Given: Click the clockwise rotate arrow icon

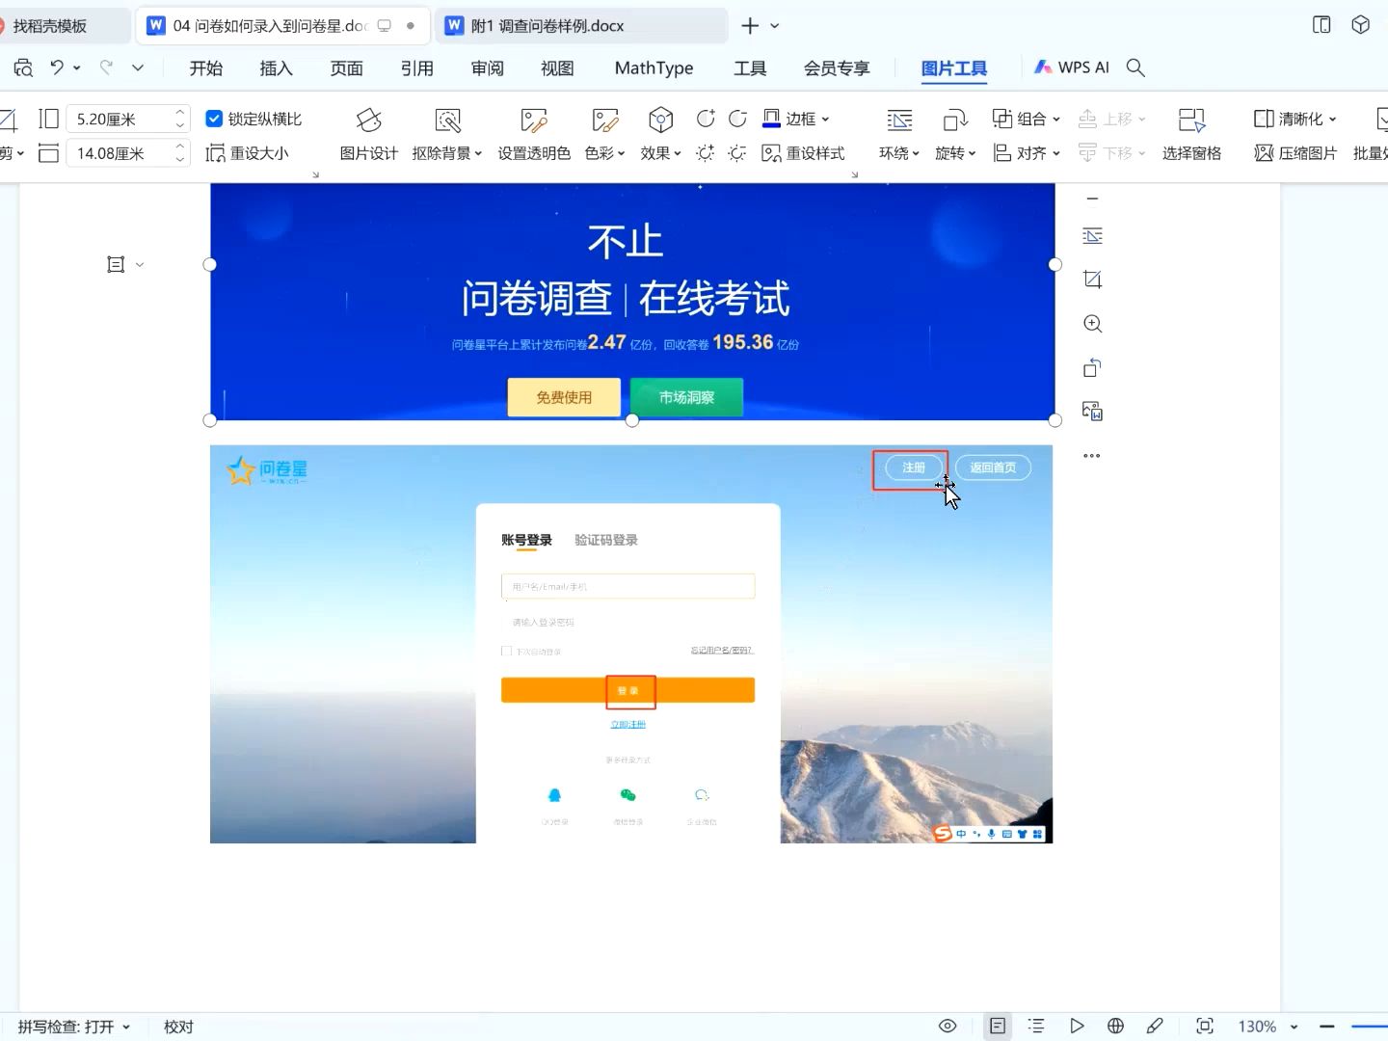Looking at the screenshot, I should coord(737,119).
